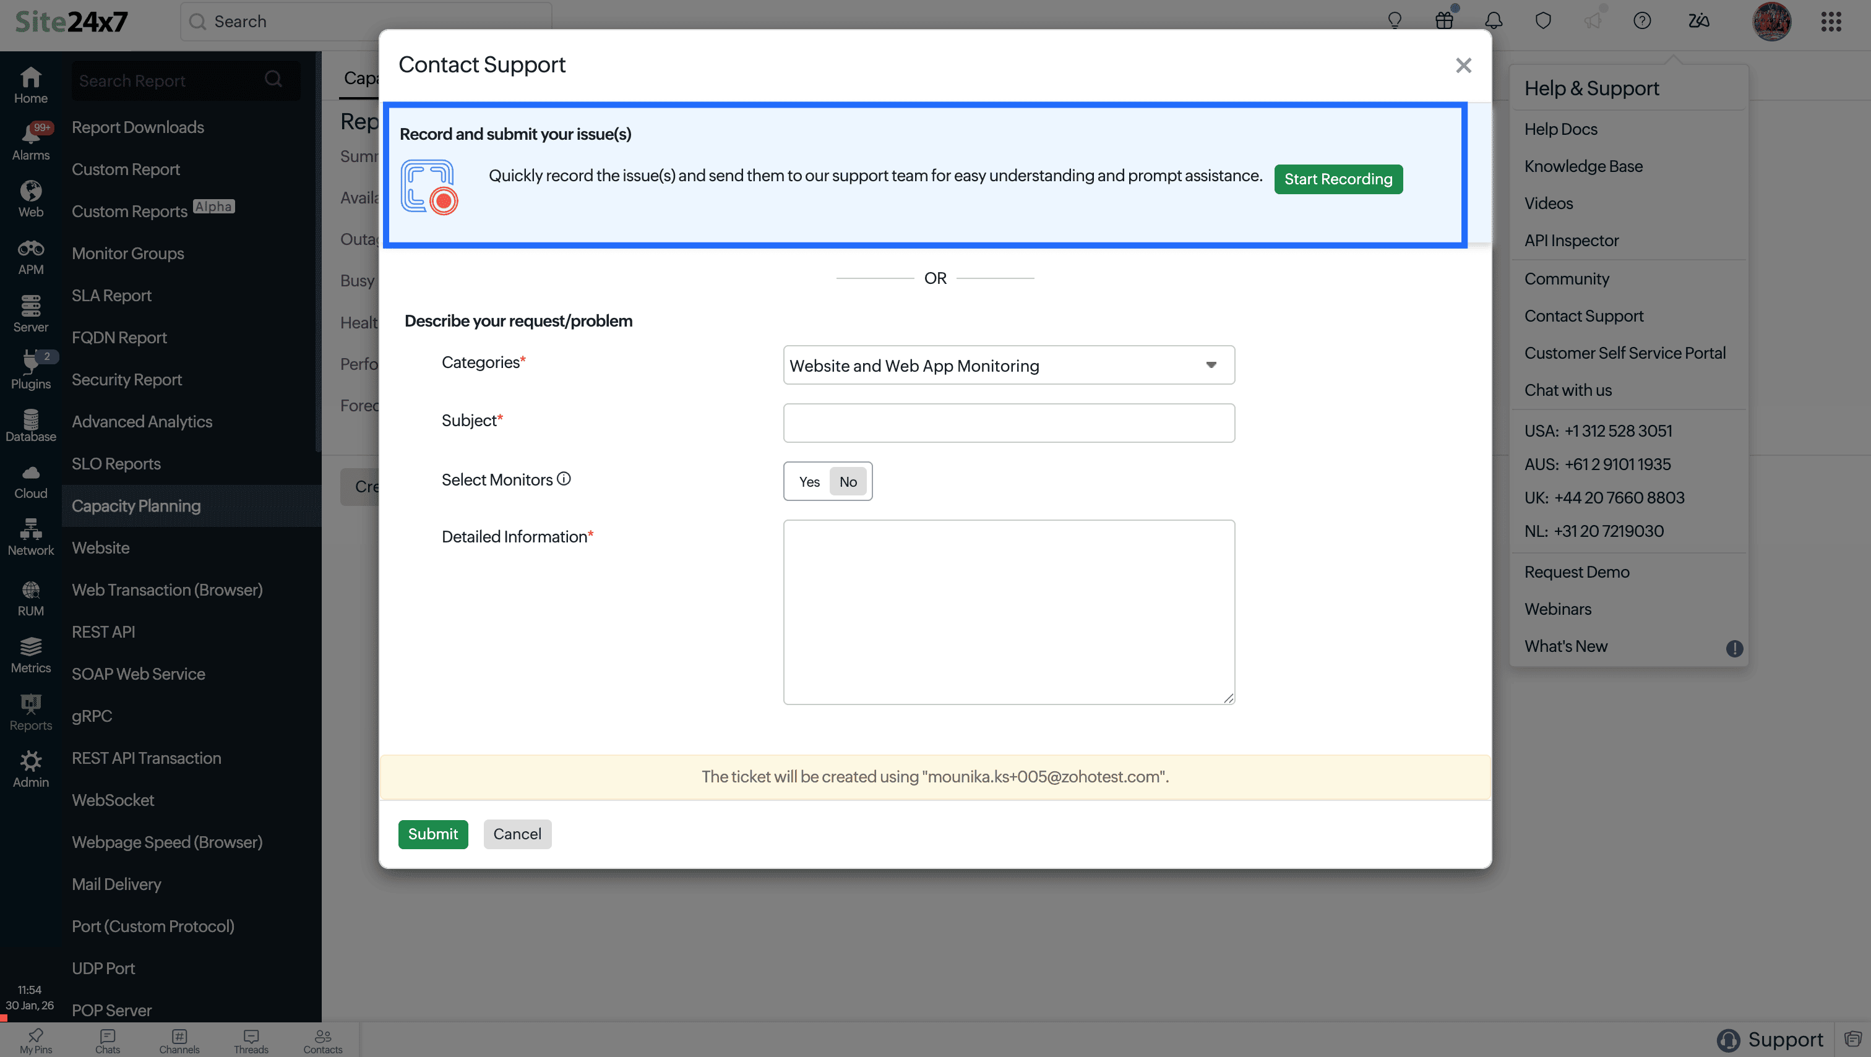Click the Start Recording button
Screen dimensions: 1871x1057
coord(1338,179)
